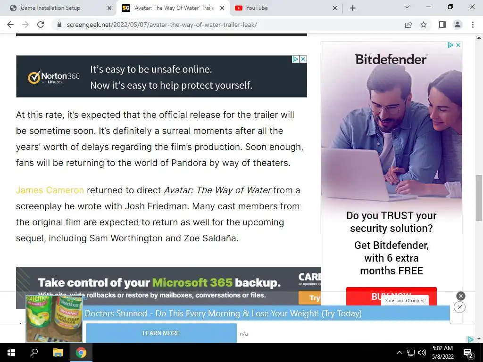Click the vertical scrollbar thumb
The width and height of the screenshot is (483, 362).
point(479,198)
